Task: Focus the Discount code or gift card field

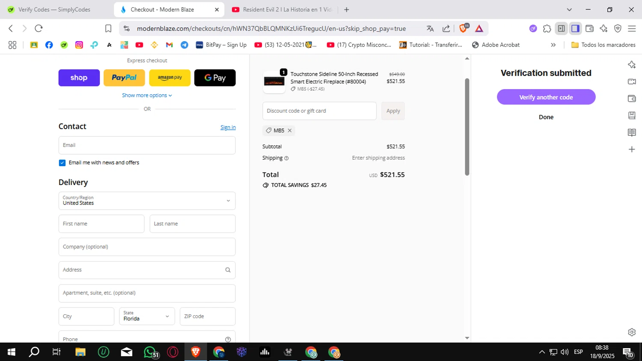Action: [x=319, y=111]
